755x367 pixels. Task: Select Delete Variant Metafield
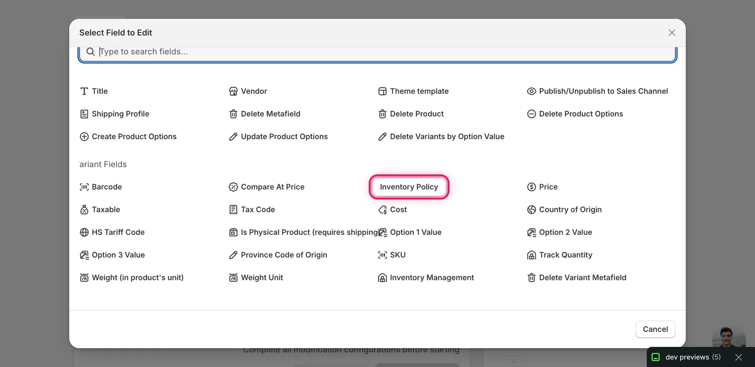577,278
